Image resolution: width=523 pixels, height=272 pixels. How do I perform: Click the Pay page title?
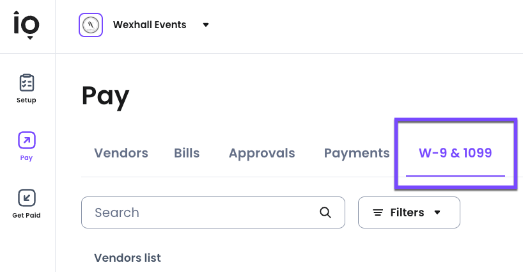click(x=105, y=96)
